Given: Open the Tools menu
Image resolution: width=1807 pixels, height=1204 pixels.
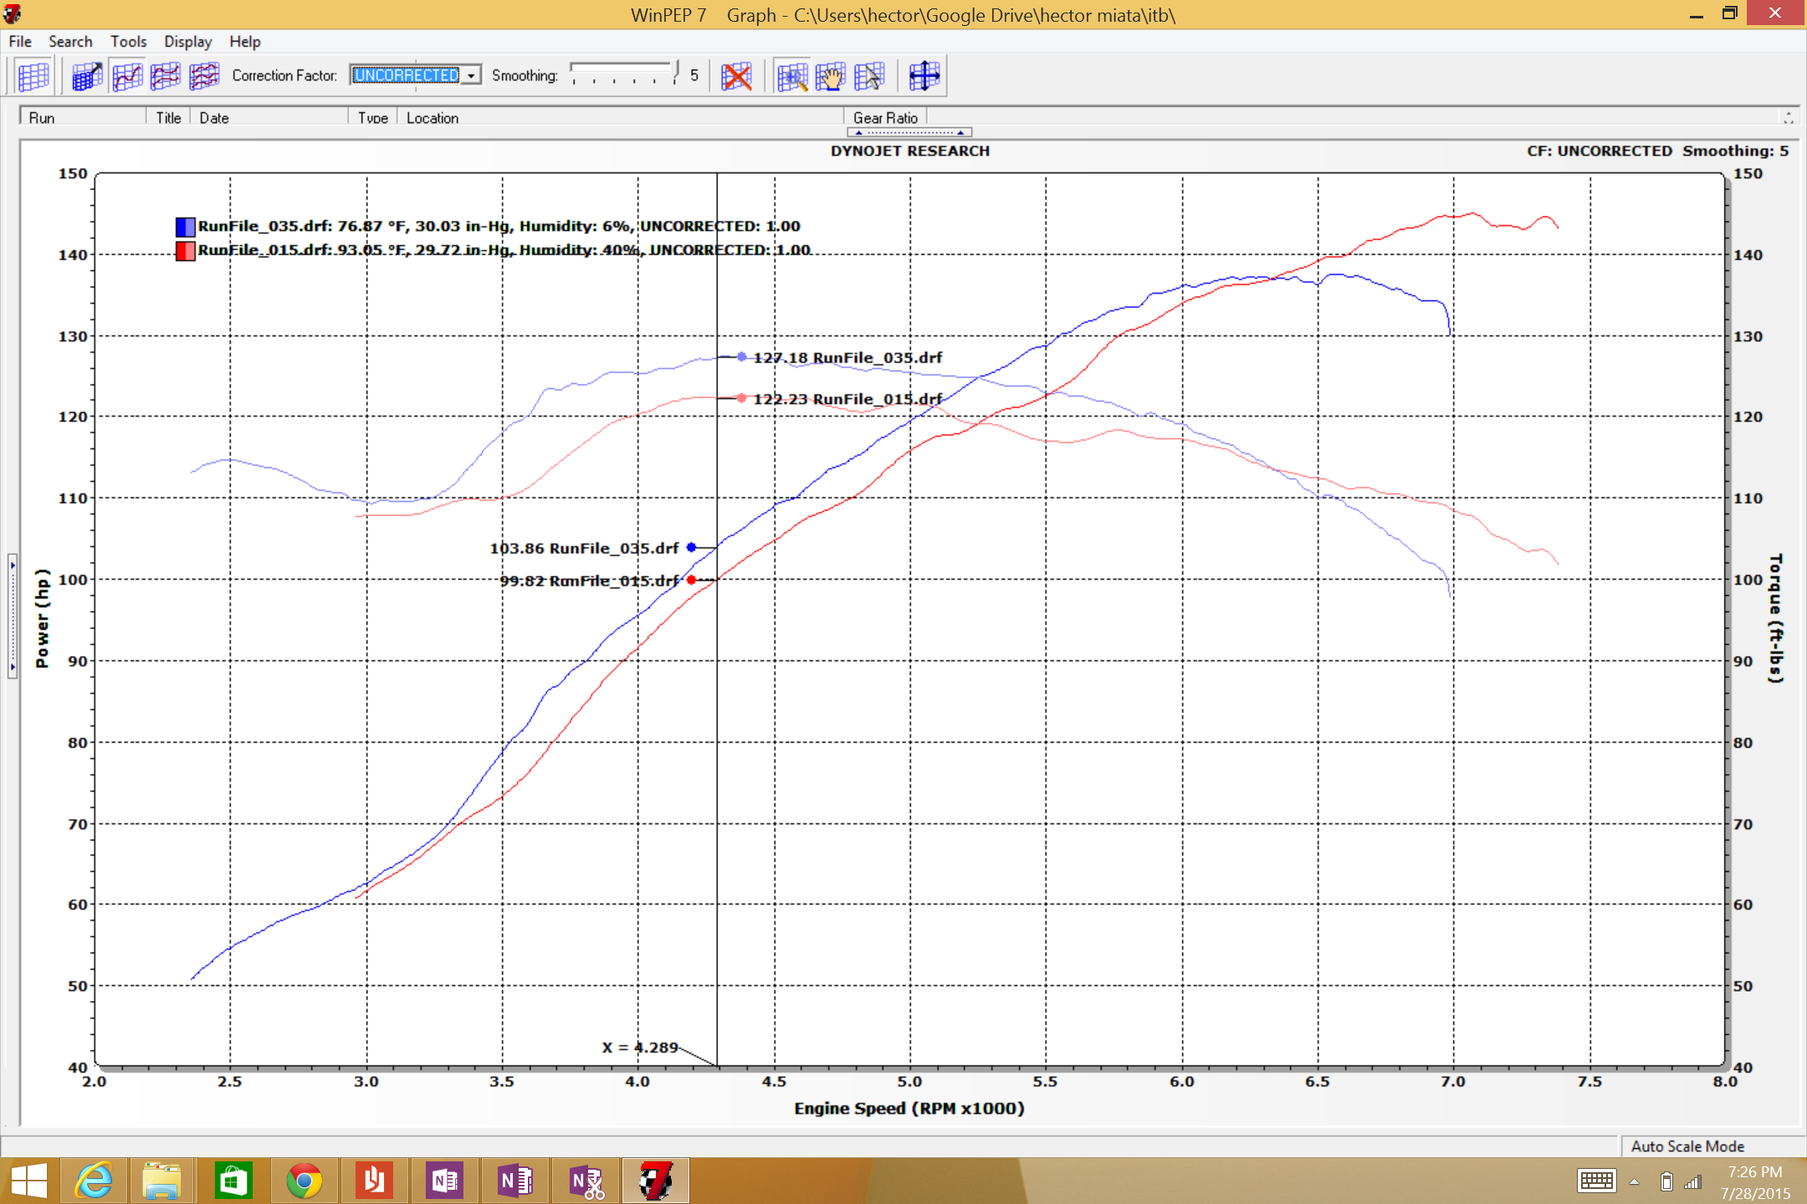Looking at the screenshot, I should click(x=128, y=41).
